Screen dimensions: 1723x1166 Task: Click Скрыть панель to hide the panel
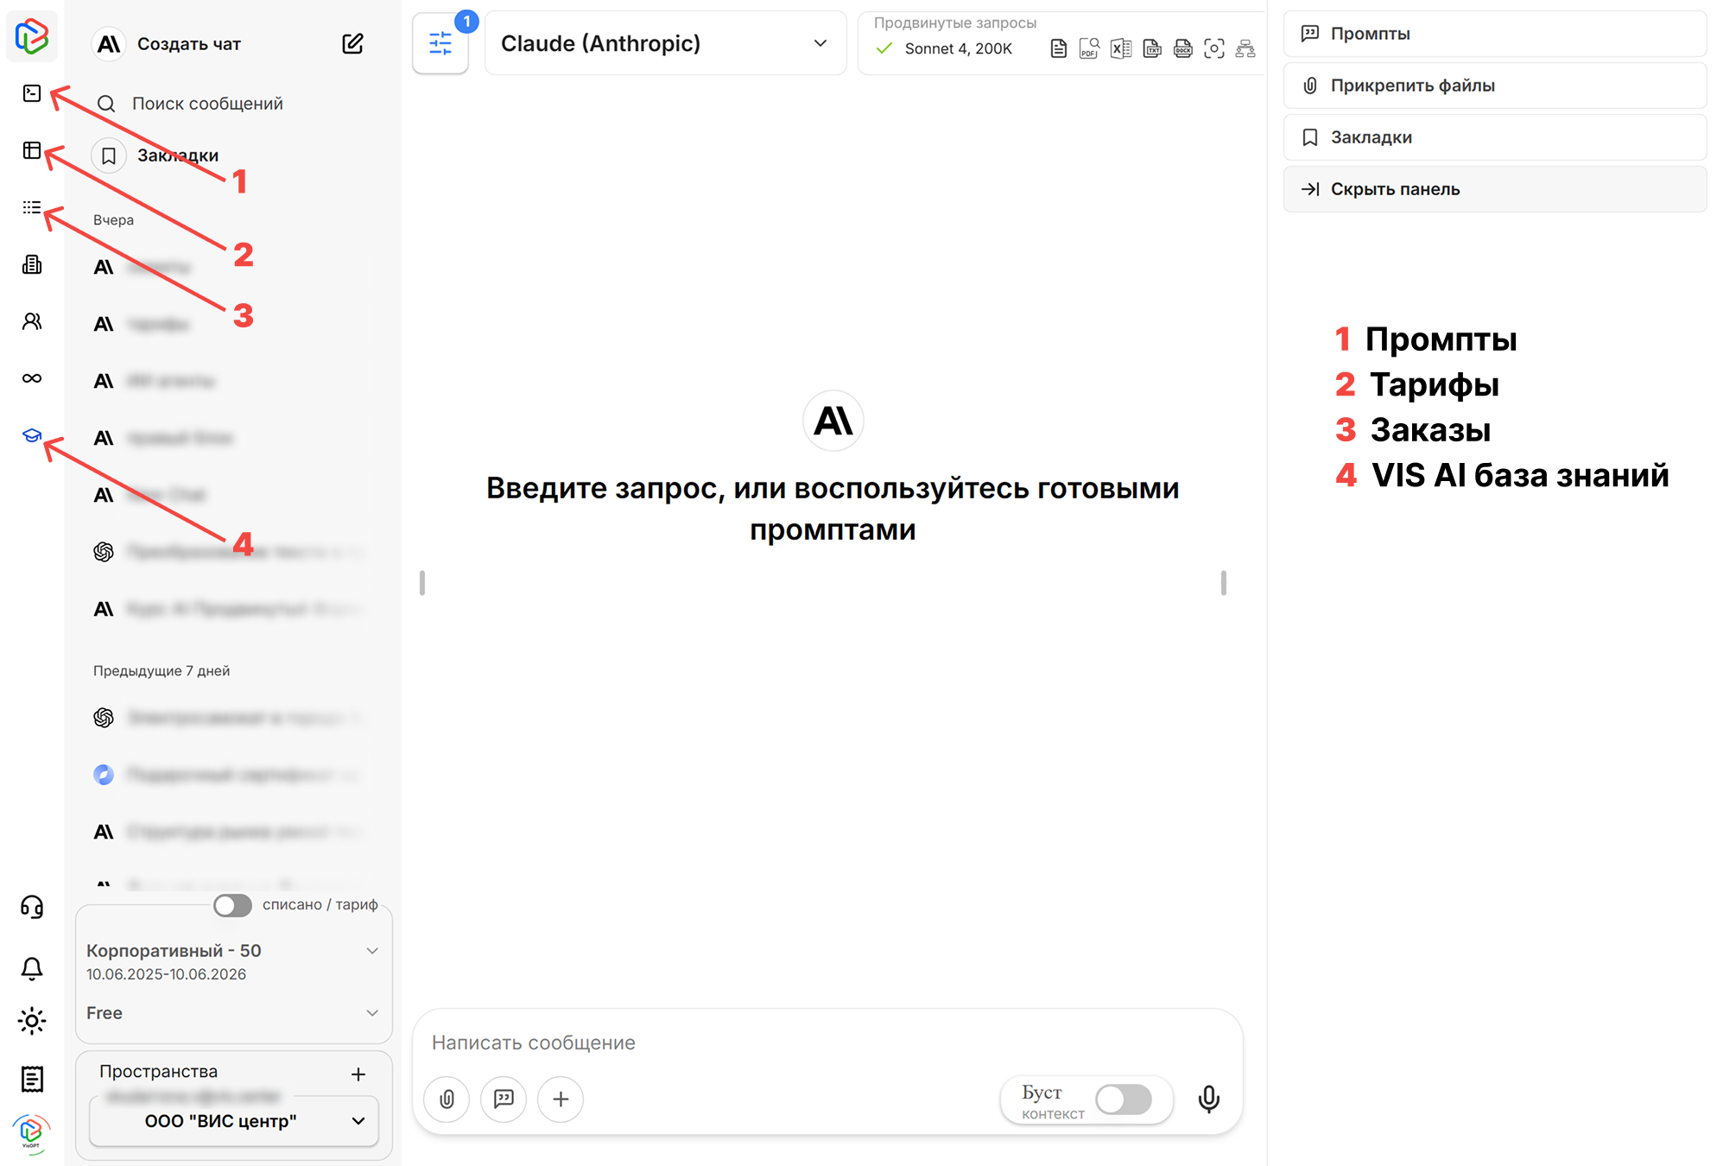1495,189
